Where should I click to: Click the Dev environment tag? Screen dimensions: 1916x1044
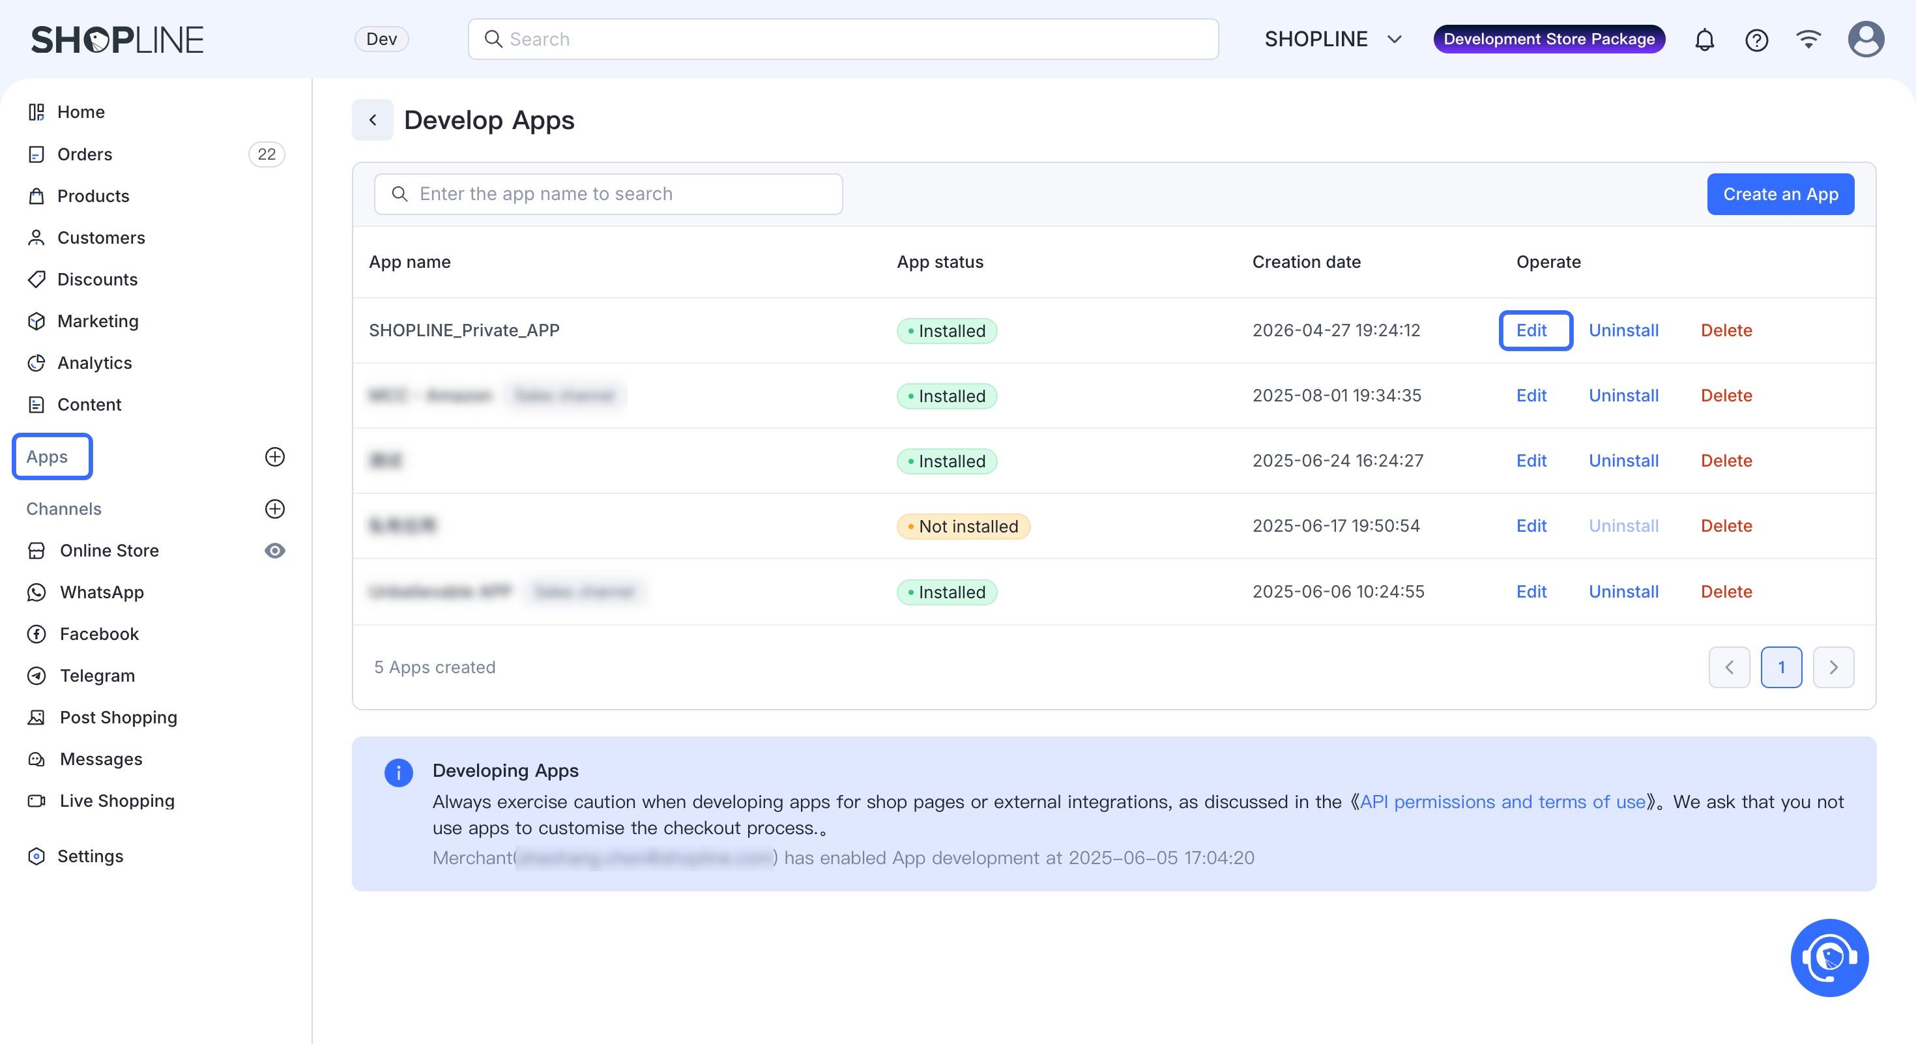coord(381,38)
